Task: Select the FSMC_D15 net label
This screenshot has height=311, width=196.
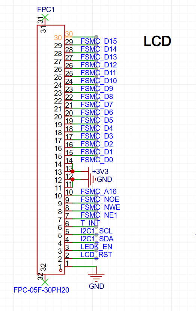Action: pos(99,41)
